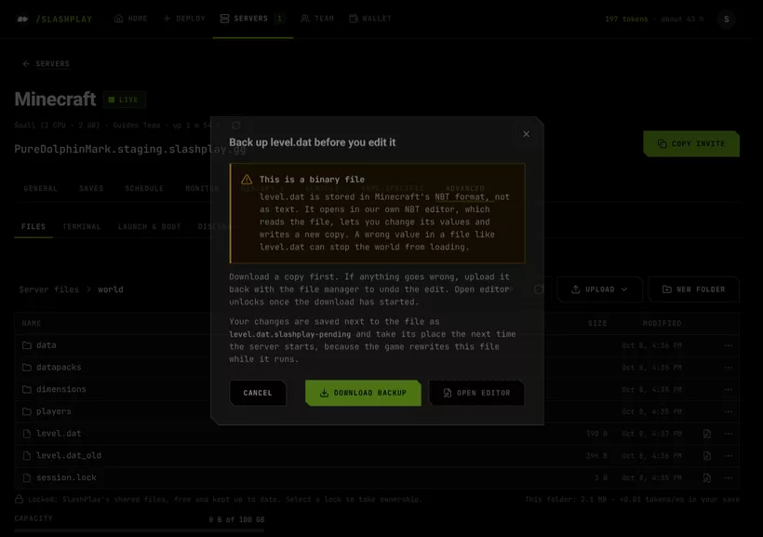The width and height of the screenshot is (763, 537).
Task: Click the data folder icon
Action: point(27,345)
